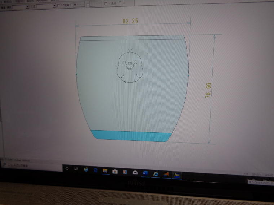Toggle checkbox beside the dot-marked field
Viewport: 274px width, 205px height.
[x=71, y=5]
